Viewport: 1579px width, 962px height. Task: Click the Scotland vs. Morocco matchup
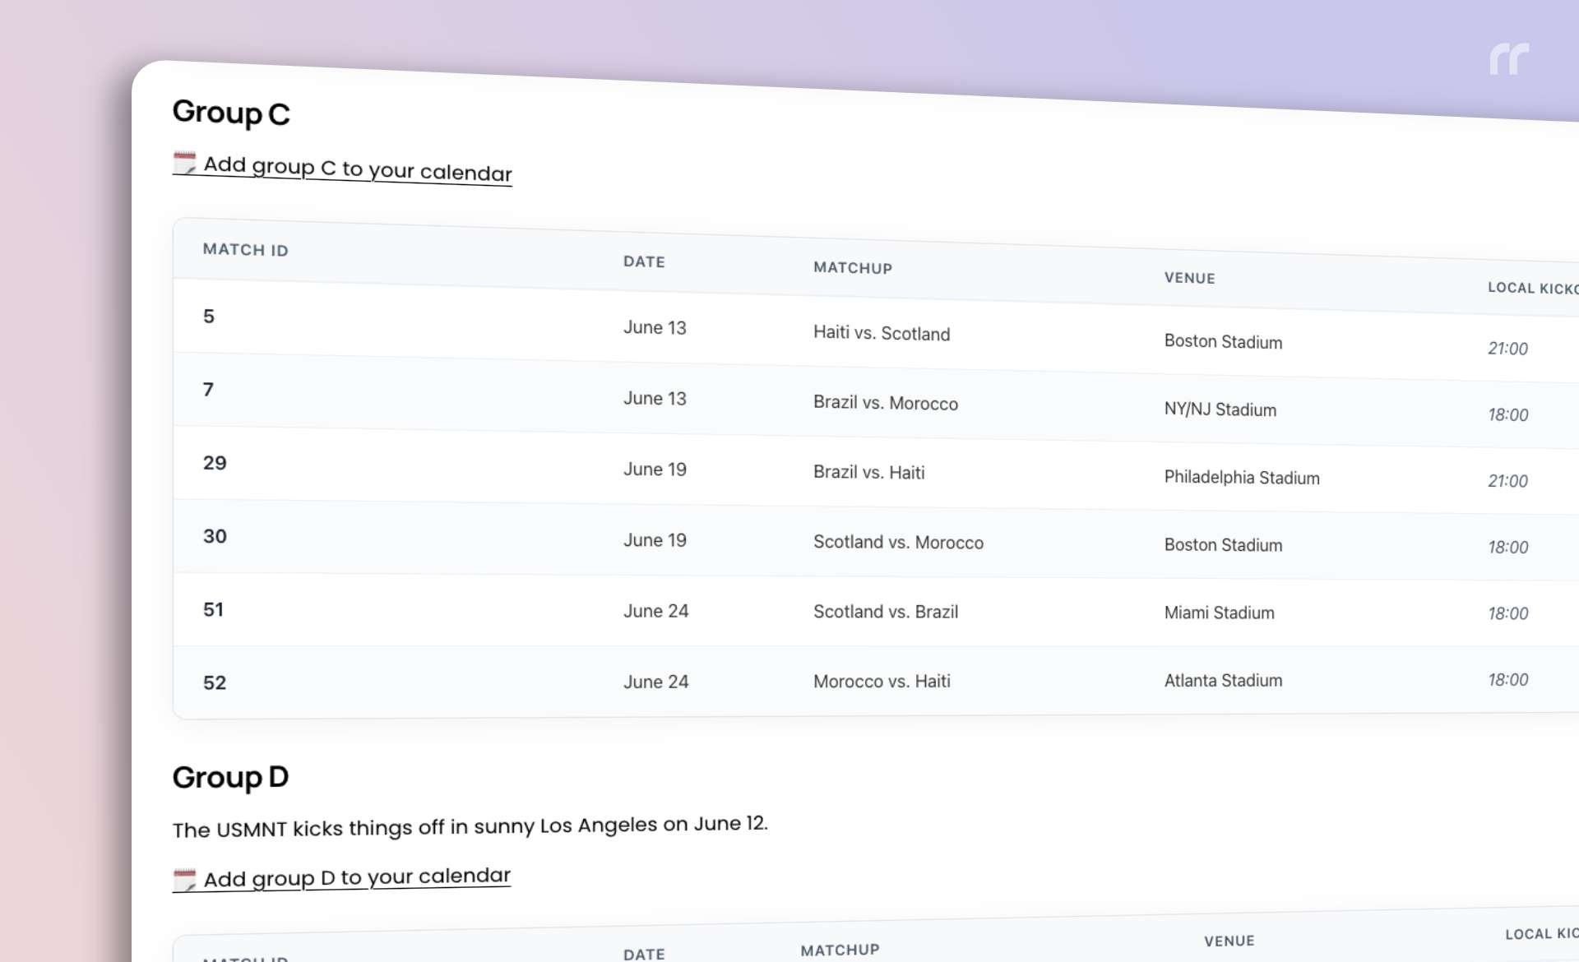[x=898, y=542]
